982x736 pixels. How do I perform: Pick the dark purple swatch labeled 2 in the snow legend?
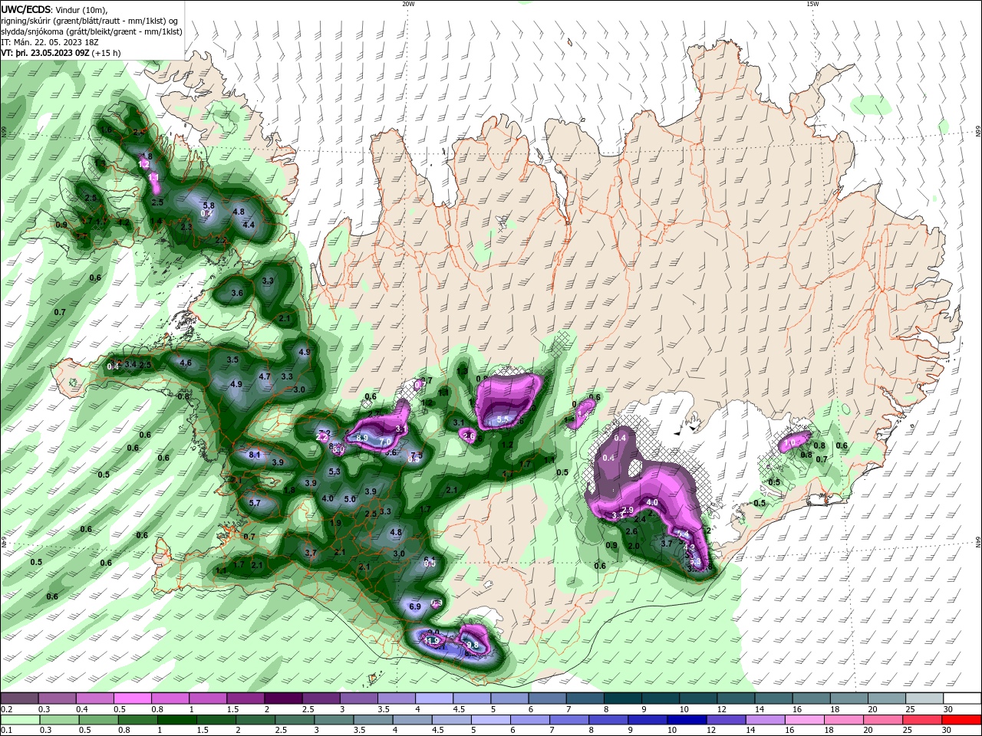[x=282, y=698]
